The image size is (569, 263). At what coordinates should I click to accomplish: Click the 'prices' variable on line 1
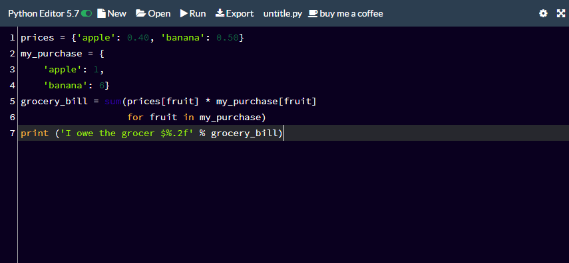point(37,38)
